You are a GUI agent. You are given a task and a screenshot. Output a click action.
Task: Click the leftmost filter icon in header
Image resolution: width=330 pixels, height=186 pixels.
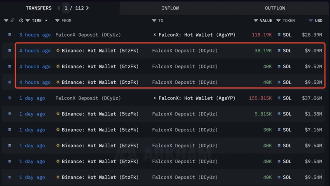click(x=6, y=21)
